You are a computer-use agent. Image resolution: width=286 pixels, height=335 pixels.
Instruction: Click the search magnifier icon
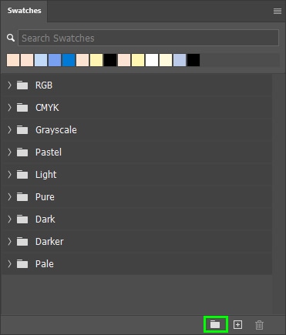click(11, 38)
